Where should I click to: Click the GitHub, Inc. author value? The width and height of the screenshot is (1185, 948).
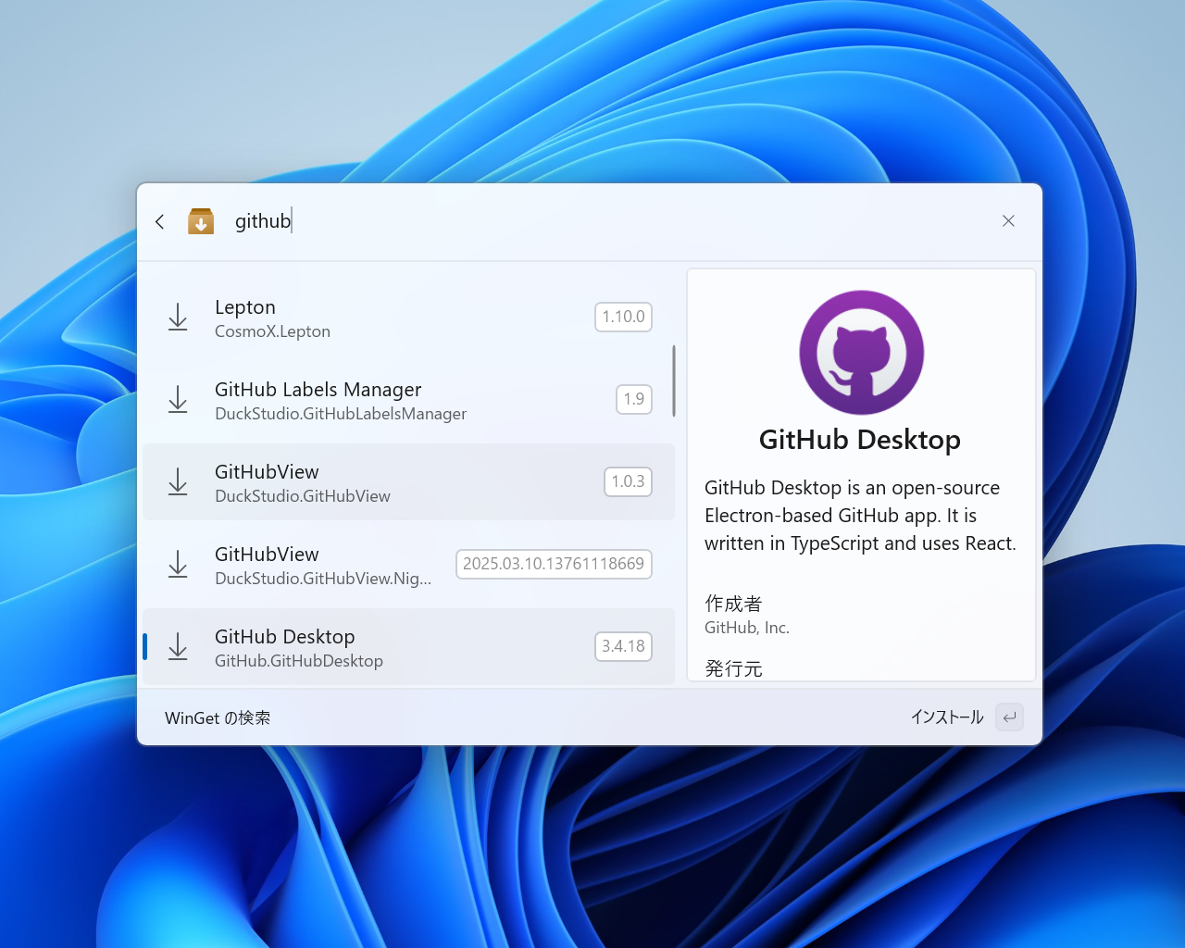747,628
